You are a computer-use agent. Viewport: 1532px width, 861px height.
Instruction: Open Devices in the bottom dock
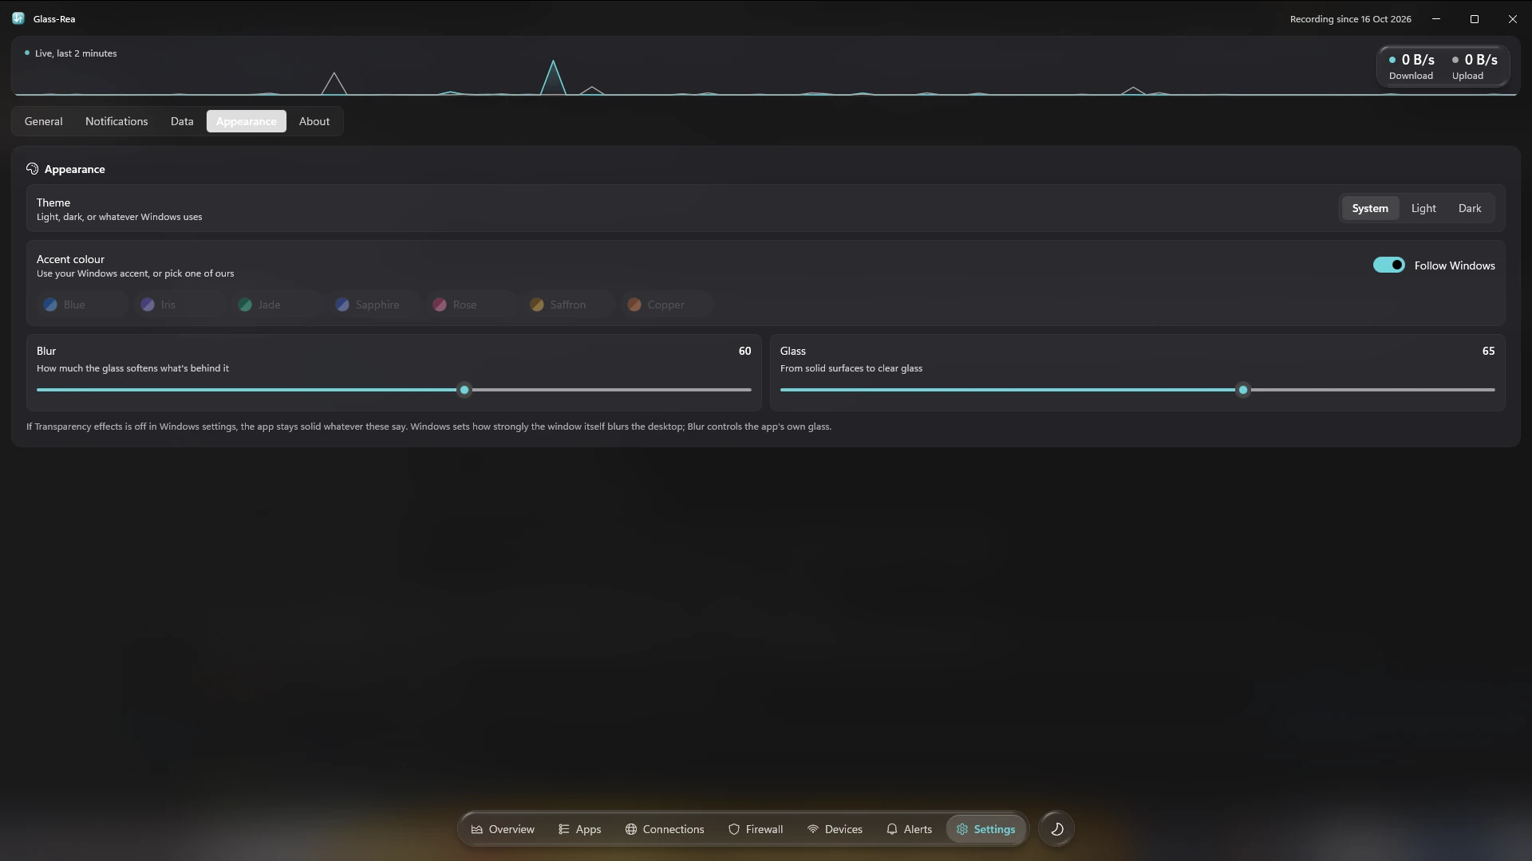(x=835, y=829)
